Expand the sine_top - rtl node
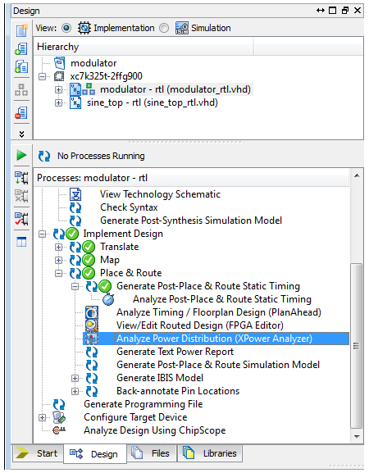369x473 pixels. 58,102
